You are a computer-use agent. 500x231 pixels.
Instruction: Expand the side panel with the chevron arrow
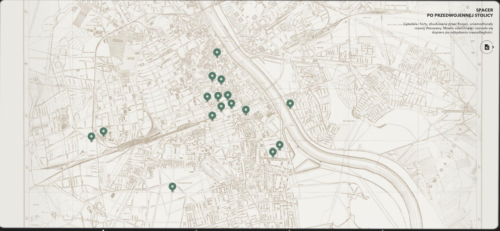pyautogui.click(x=493, y=47)
